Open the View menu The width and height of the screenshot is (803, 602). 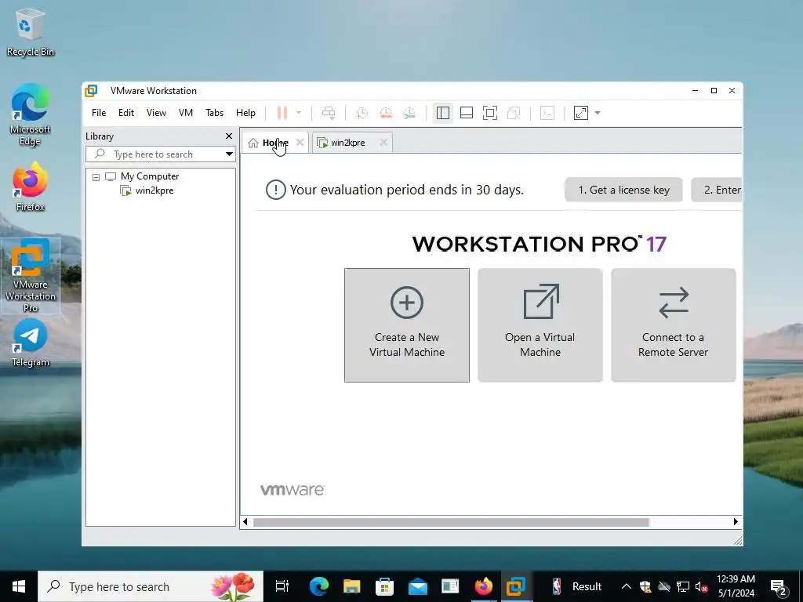[x=156, y=113]
